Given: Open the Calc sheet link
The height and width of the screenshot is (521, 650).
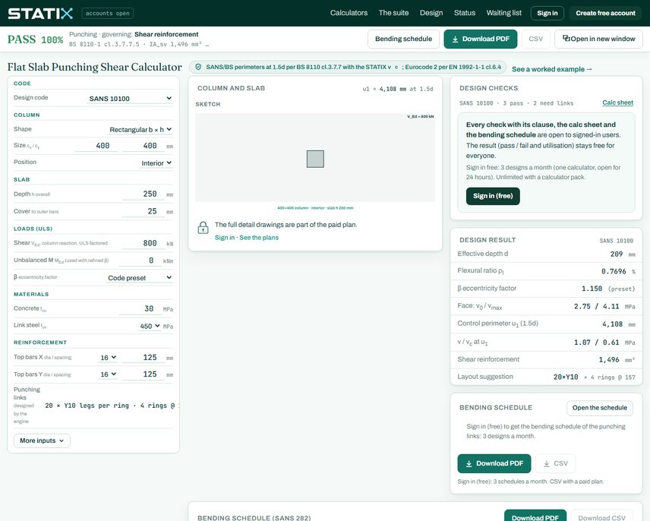Looking at the screenshot, I should tap(617, 103).
